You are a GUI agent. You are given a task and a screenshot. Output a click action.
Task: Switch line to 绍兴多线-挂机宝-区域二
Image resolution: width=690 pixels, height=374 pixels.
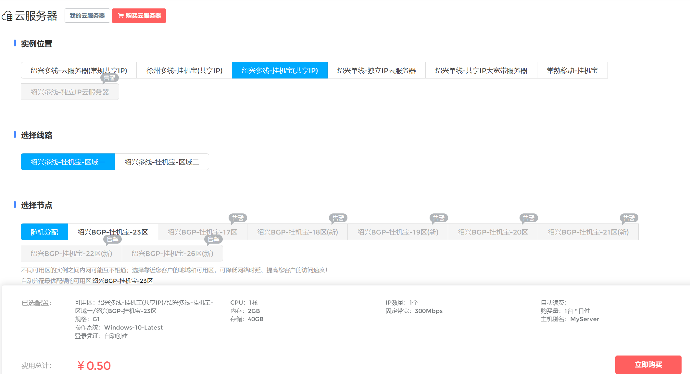point(162,162)
